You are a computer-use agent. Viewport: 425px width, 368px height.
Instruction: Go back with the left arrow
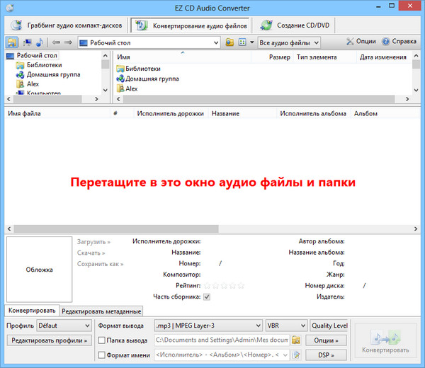[56, 42]
